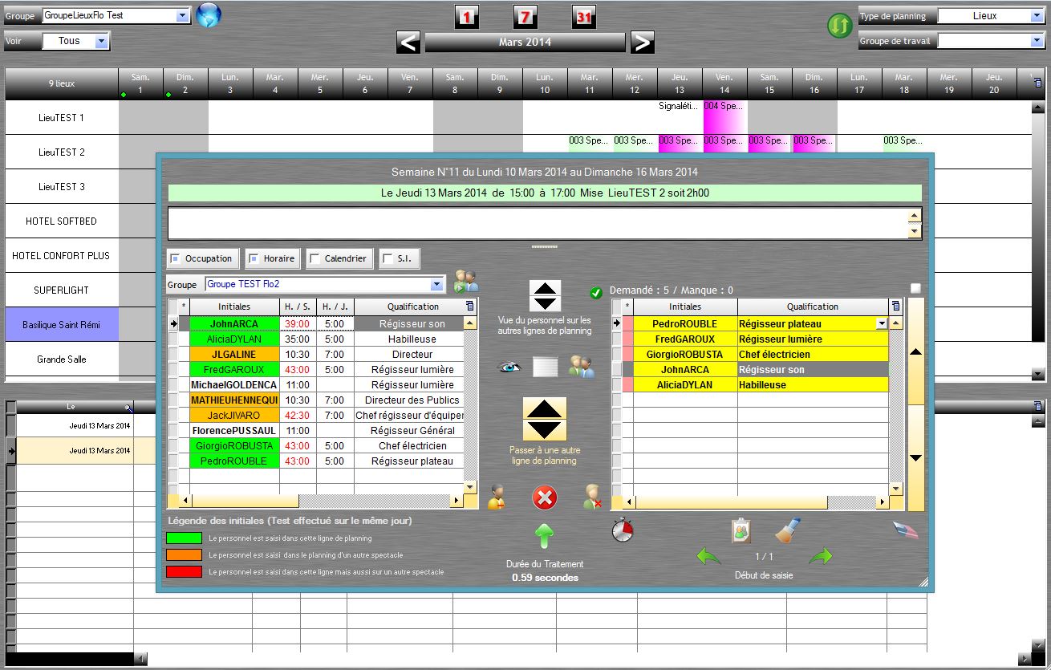This screenshot has width=1051, height=670.
Task: Switch to the 7-day week view
Action: click(525, 17)
